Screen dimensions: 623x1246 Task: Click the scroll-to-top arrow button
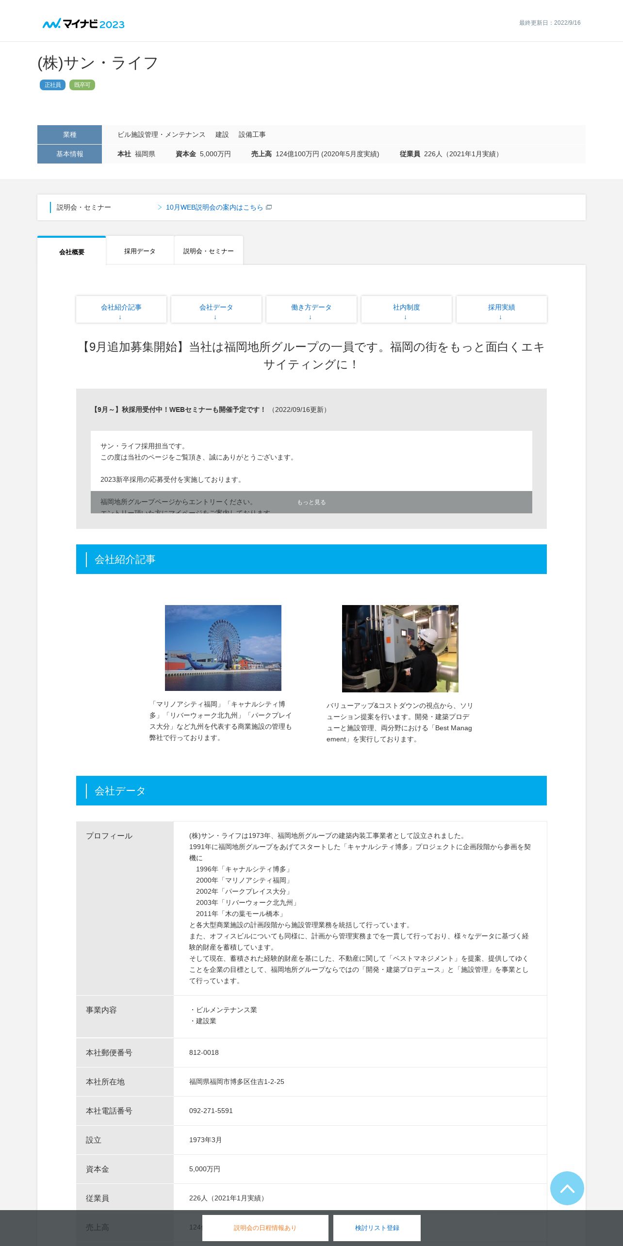tap(567, 1188)
